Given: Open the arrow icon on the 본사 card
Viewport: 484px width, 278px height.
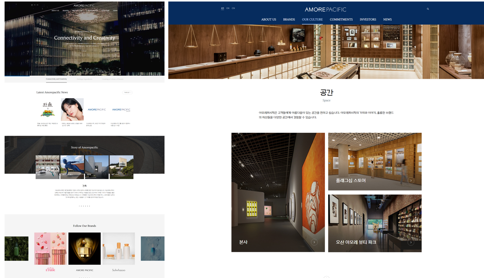Looking at the screenshot, I should [314, 242].
